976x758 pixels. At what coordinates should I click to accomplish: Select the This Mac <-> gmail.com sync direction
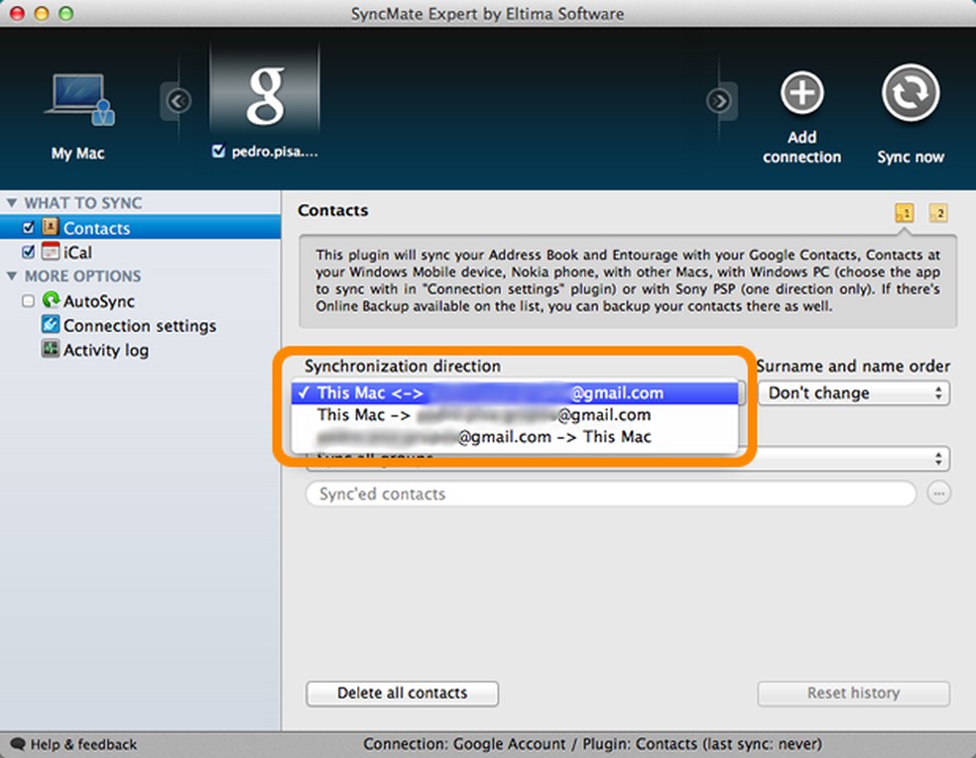click(516, 392)
